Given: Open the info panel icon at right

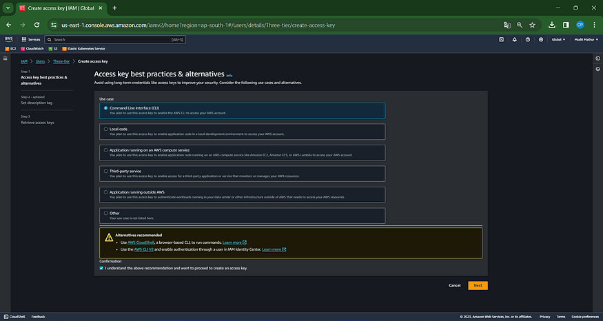Looking at the screenshot, I should [x=597, y=59].
